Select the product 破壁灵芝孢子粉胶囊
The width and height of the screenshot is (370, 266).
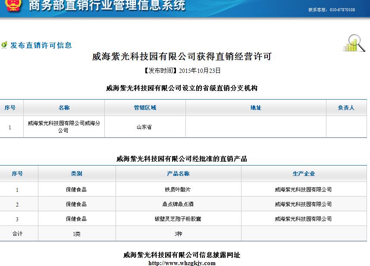pyautogui.click(x=178, y=219)
